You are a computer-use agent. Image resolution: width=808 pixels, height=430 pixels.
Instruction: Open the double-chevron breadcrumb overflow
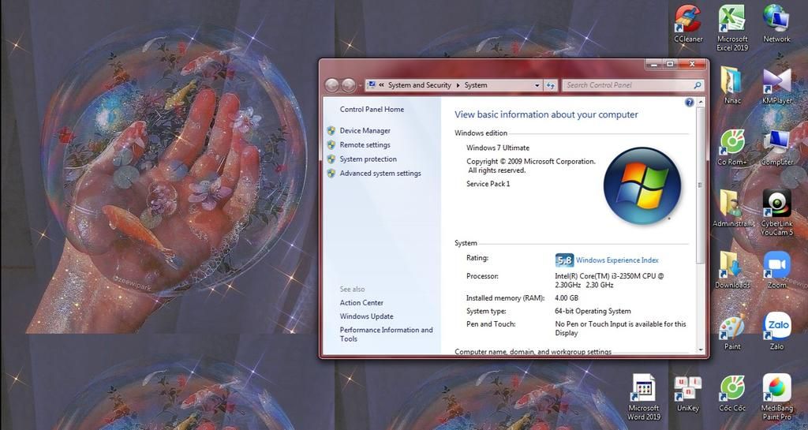point(382,85)
